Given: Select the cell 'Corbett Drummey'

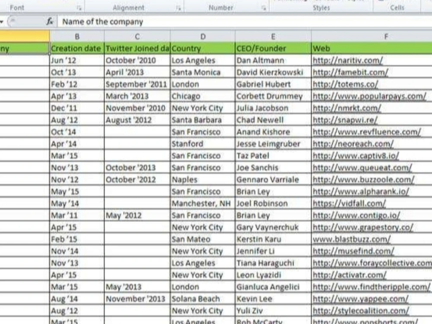Looking at the screenshot, I should pos(273,96).
